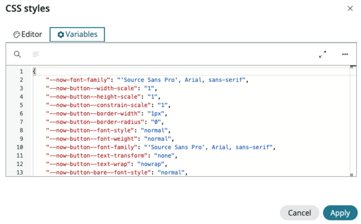
Task: Click line number 12 in the gutter
Action: point(20,164)
